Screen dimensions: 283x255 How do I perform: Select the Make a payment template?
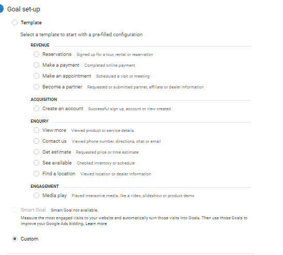(36, 65)
